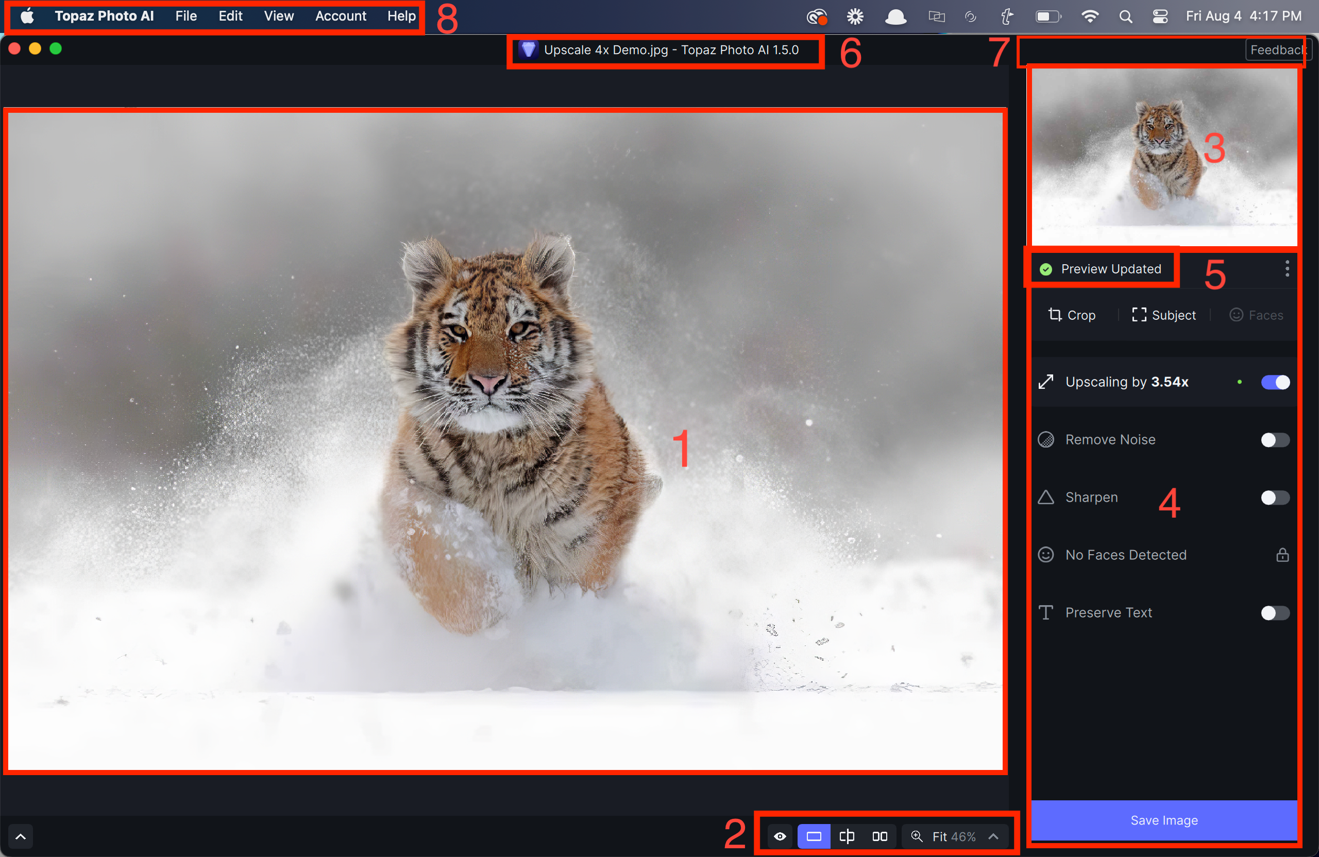Open the File menu
The width and height of the screenshot is (1319, 857).
[185, 16]
